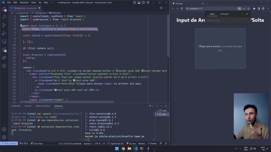Screen dimensions: 271x152
Task: Open the Edit menu
Action: point(15,3)
